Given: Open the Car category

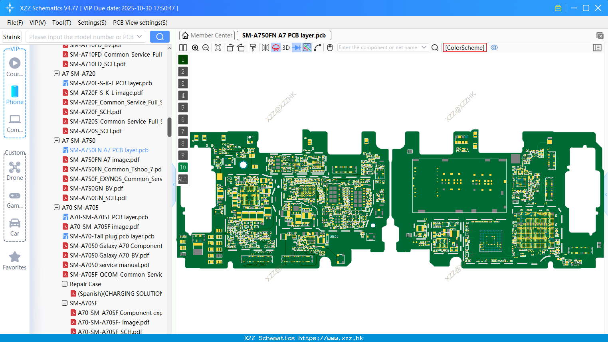Looking at the screenshot, I should point(15,227).
